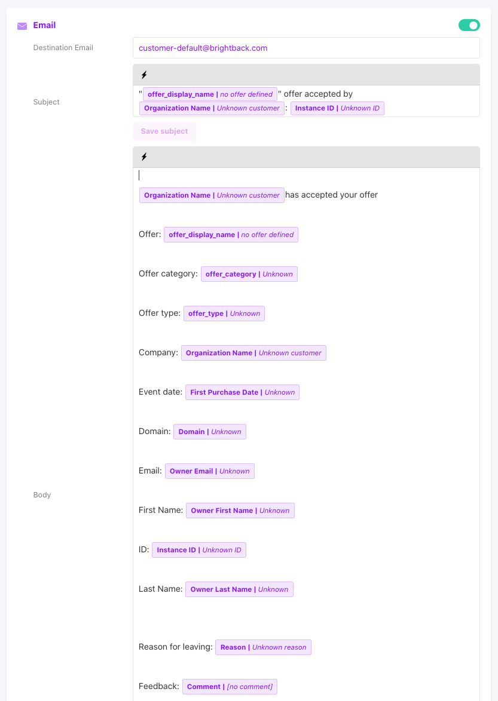Select the Owner First Name token
This screenshot has height=701, width=498.
pyautogui.click(x=240, y=511)
